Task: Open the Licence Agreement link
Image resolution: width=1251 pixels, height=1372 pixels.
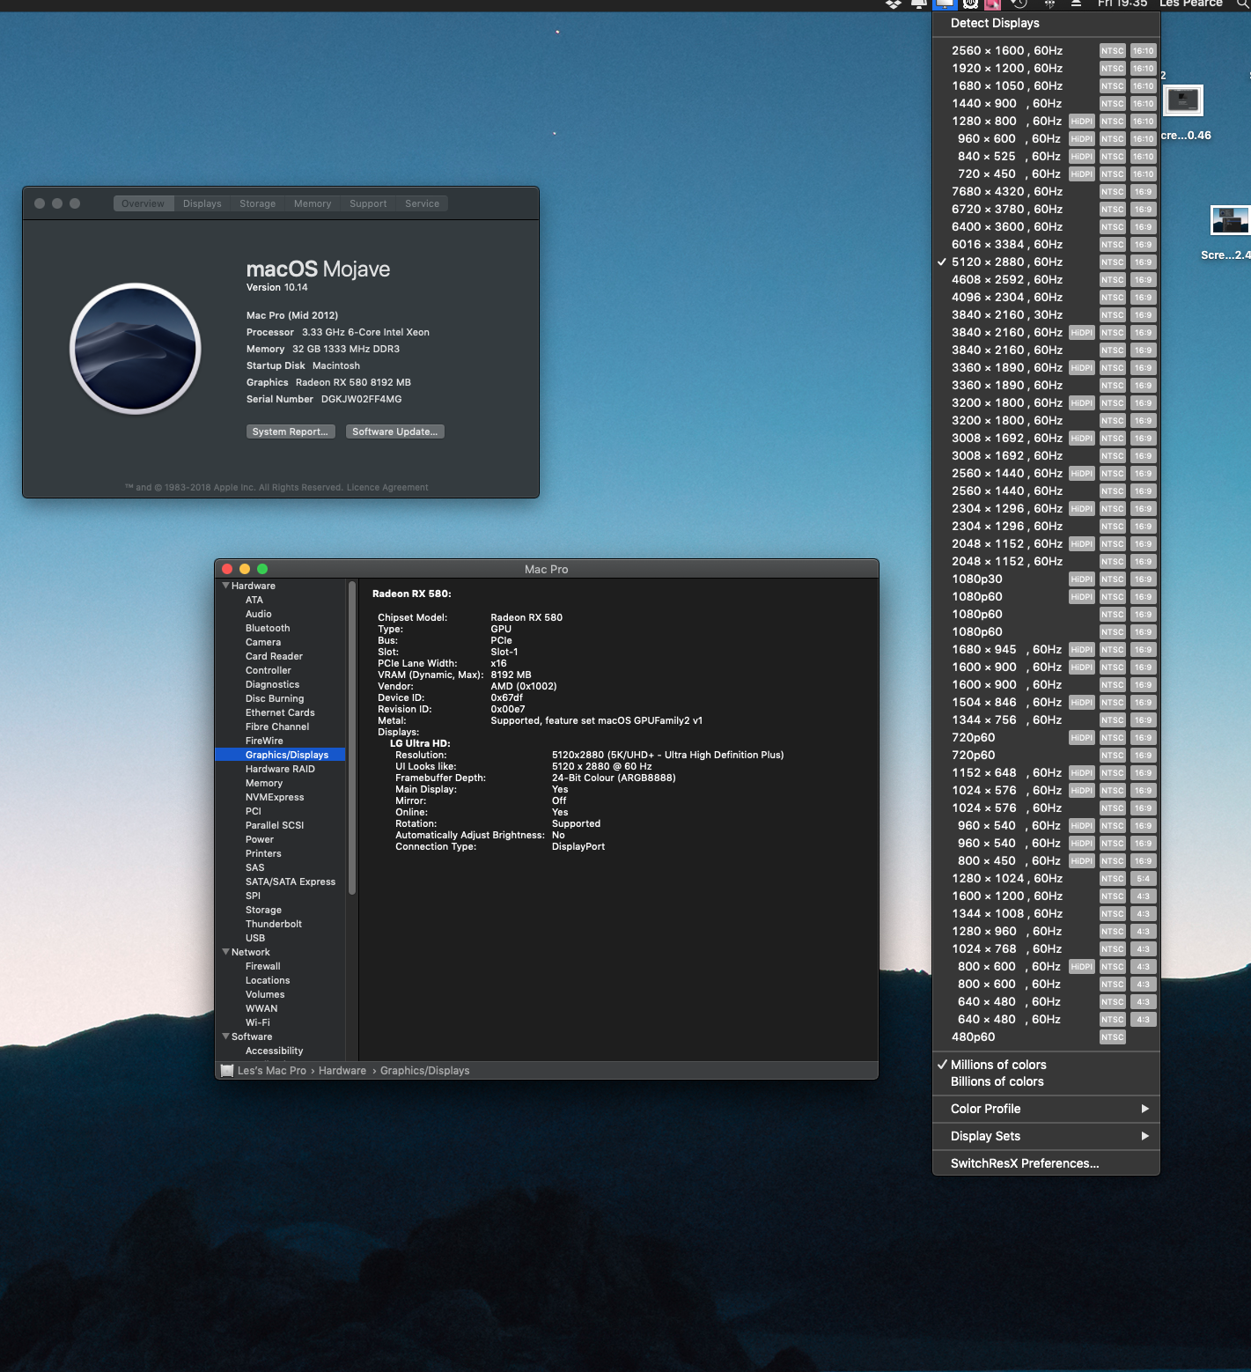Action: [387, 487]
